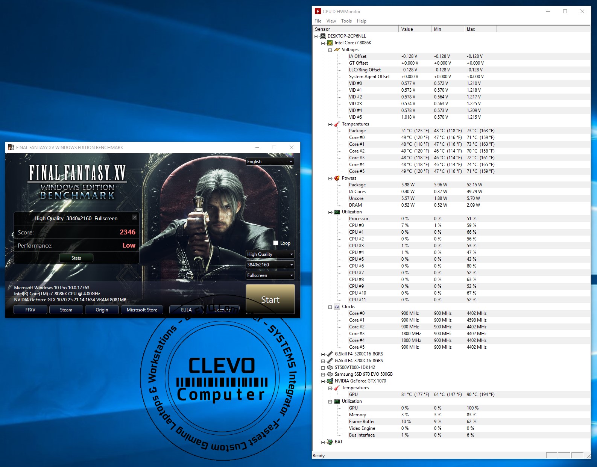Viewport: 597px width, 467px height.
Task: Open the High Quality preset dropdown
Action: coord(270,254)
